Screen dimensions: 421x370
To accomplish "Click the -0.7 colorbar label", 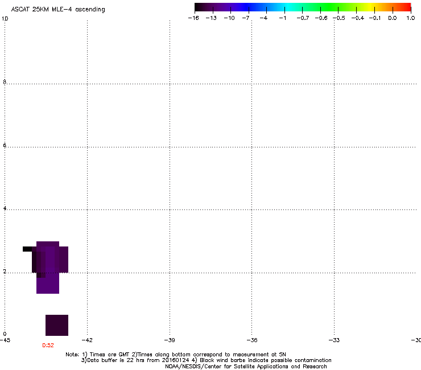I will pyautogui.click(x=303, y=18).
